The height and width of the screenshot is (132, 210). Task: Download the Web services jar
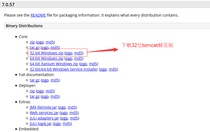click(44, 113)
